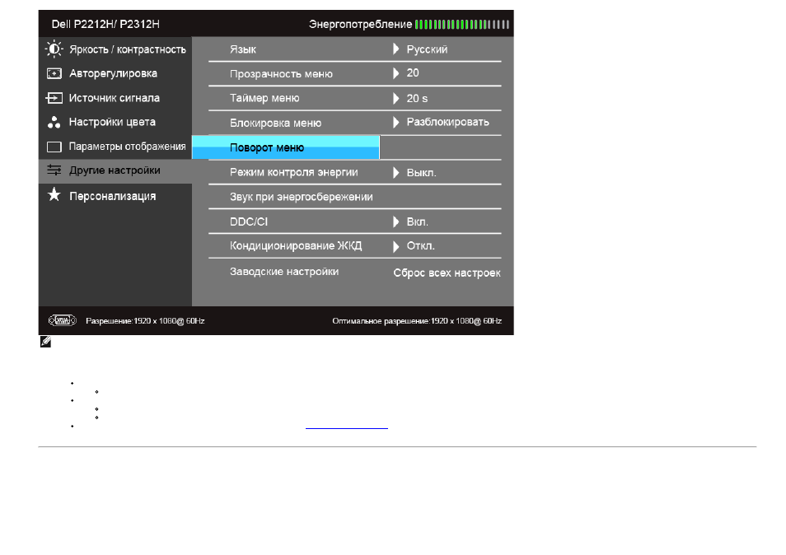The height and width of the screenshot is (555, 786).
Task: Expand the Язык arrow next to Русский
Action: click(396, 49)
